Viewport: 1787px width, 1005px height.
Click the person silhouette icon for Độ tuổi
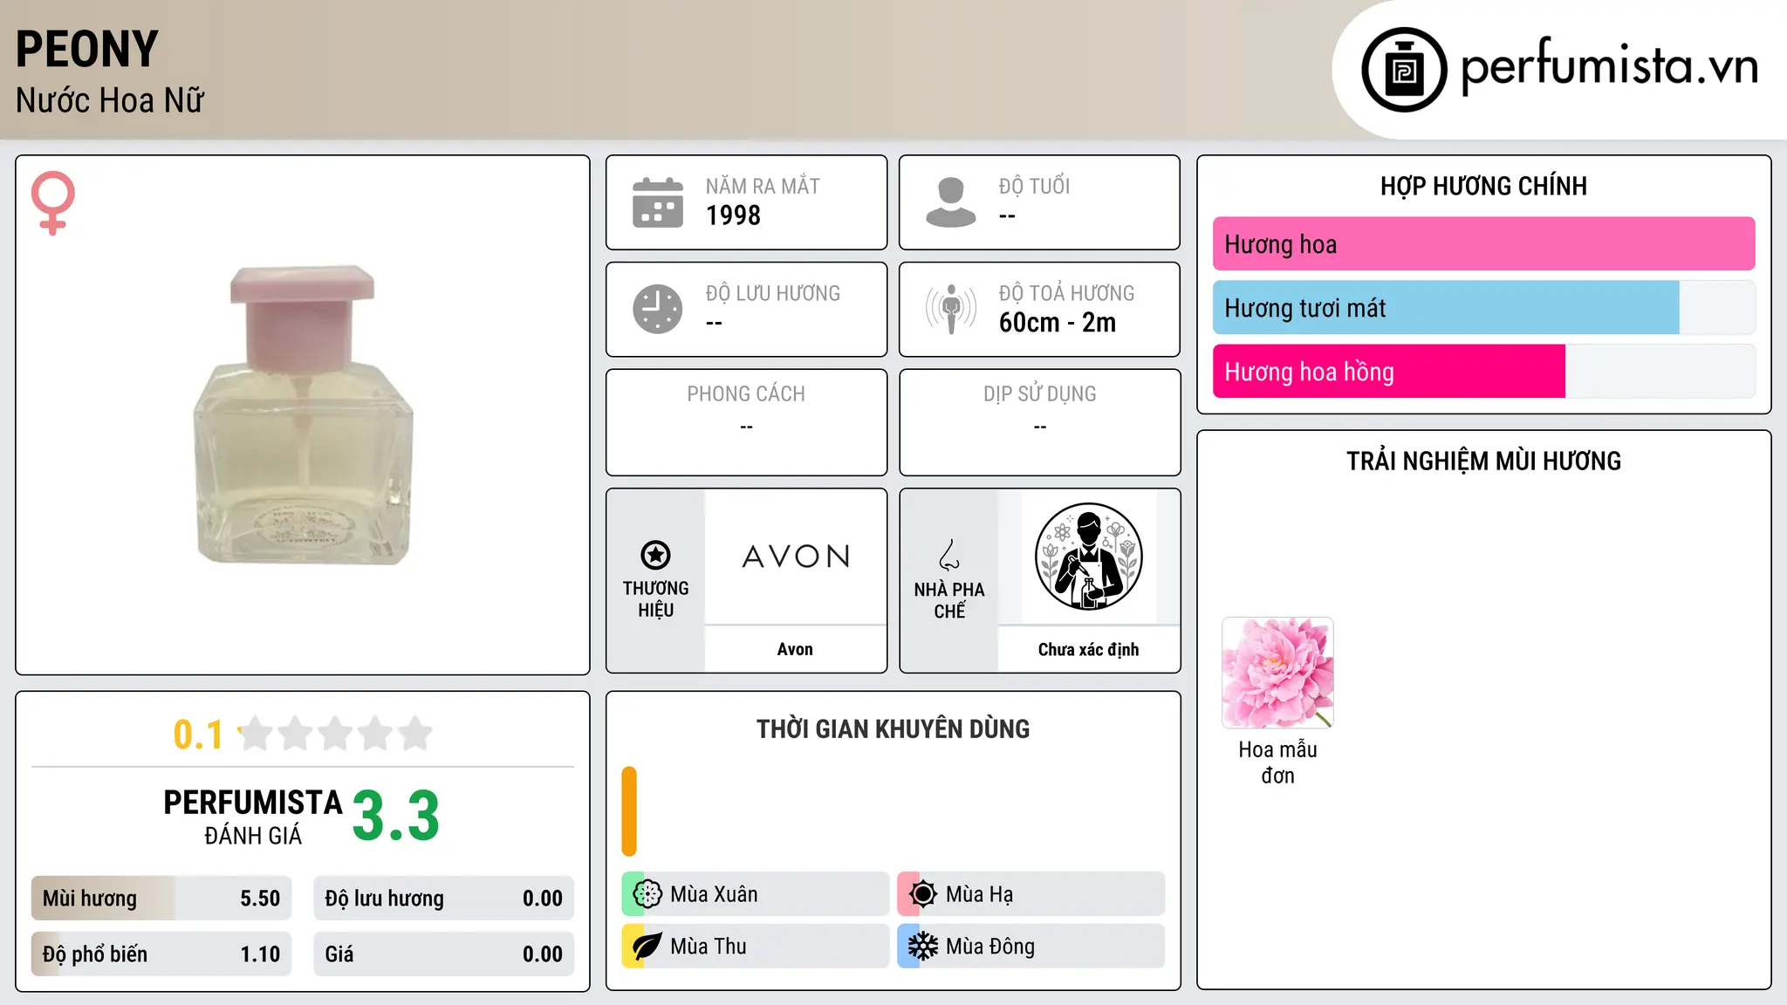point(951,202)
